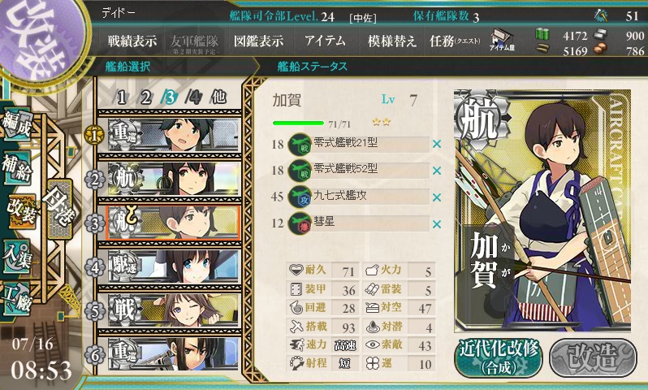Image resolution: width=648 pixels, height=390 pixels.
Task: Open the 戦績表示 menu
Action: [x=132, y=41]
